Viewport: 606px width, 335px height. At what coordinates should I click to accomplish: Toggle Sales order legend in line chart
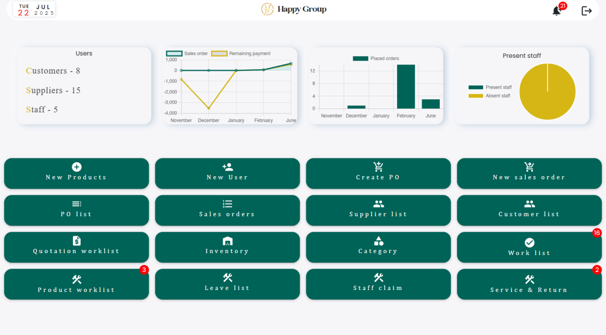point(187,54)
